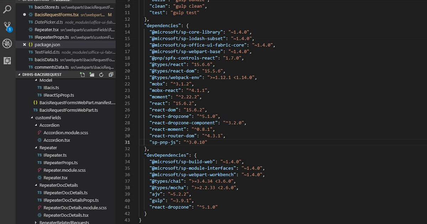Open IRepeaterDocDetails.ts file
The image size is (427, 224).
point(65,193)
